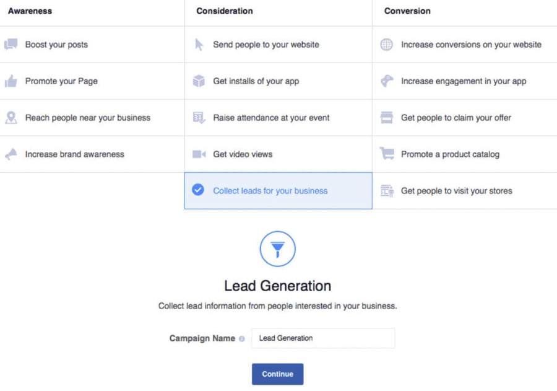
Task: Click inside the Campaign Name text field
Action: click(322, 338)
